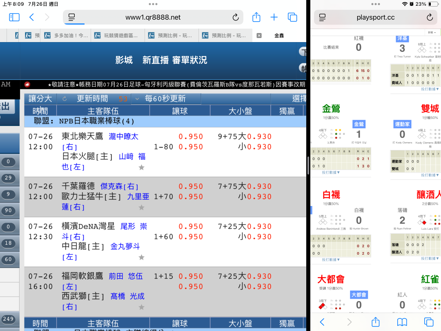This screenshot has width=441, height=331.
Task: Click the 選擇 league selector button
Action: (299, 99)
